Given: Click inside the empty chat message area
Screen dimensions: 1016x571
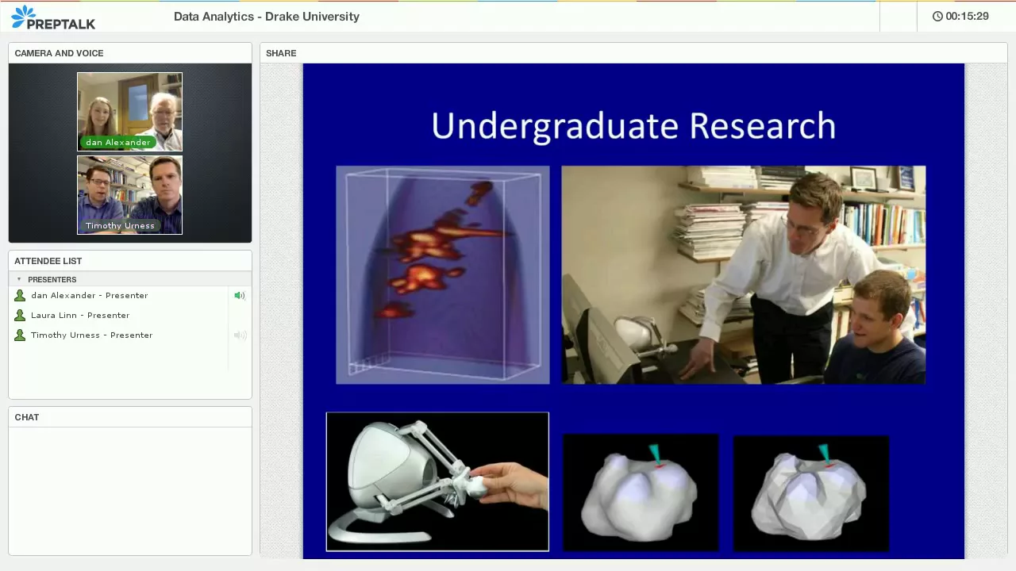Looking at the screenshot, I should click(x=130, y=491).
